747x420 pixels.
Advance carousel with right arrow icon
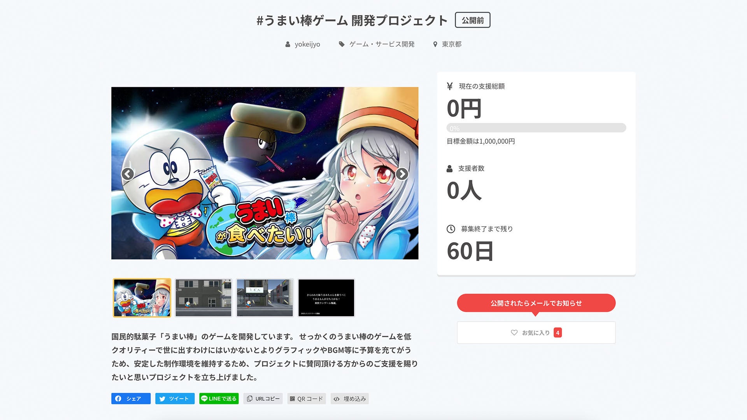[402, 174]
